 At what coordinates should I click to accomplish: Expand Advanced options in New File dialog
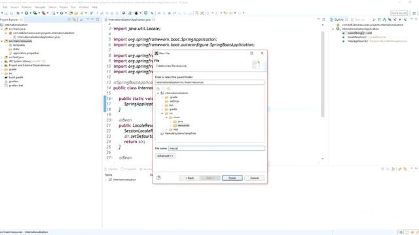point(165,156)
